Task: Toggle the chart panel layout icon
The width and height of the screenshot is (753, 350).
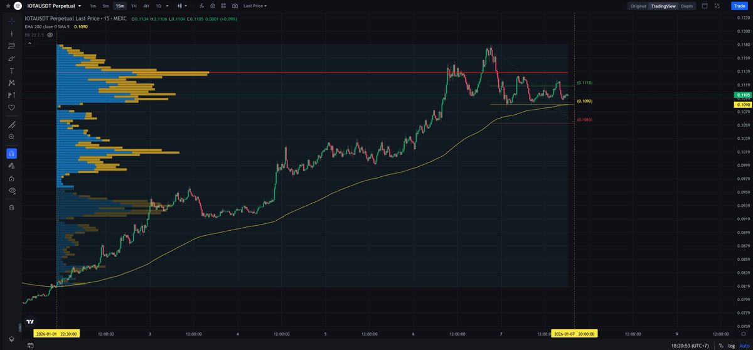Action: (x=705, y=6)
